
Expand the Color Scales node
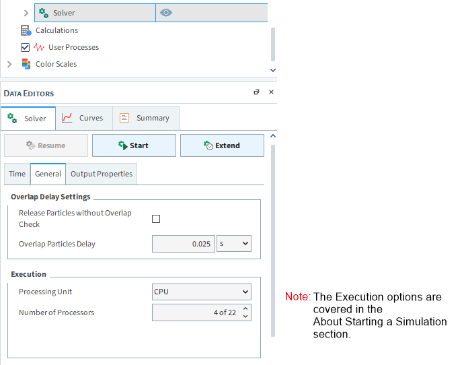point(9,64)
